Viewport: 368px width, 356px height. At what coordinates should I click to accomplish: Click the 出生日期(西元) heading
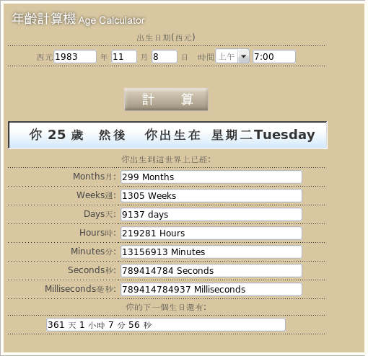coord(166,37)
